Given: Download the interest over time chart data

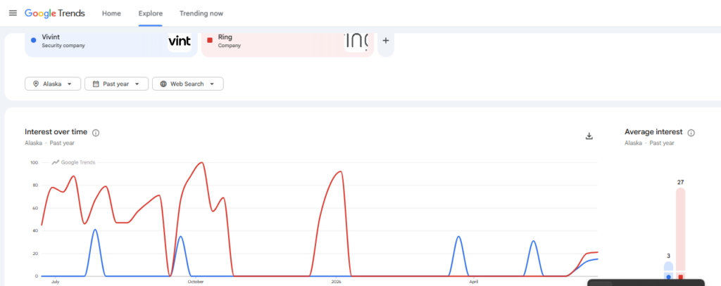Looking at the screenshot, I should point(589,136).
